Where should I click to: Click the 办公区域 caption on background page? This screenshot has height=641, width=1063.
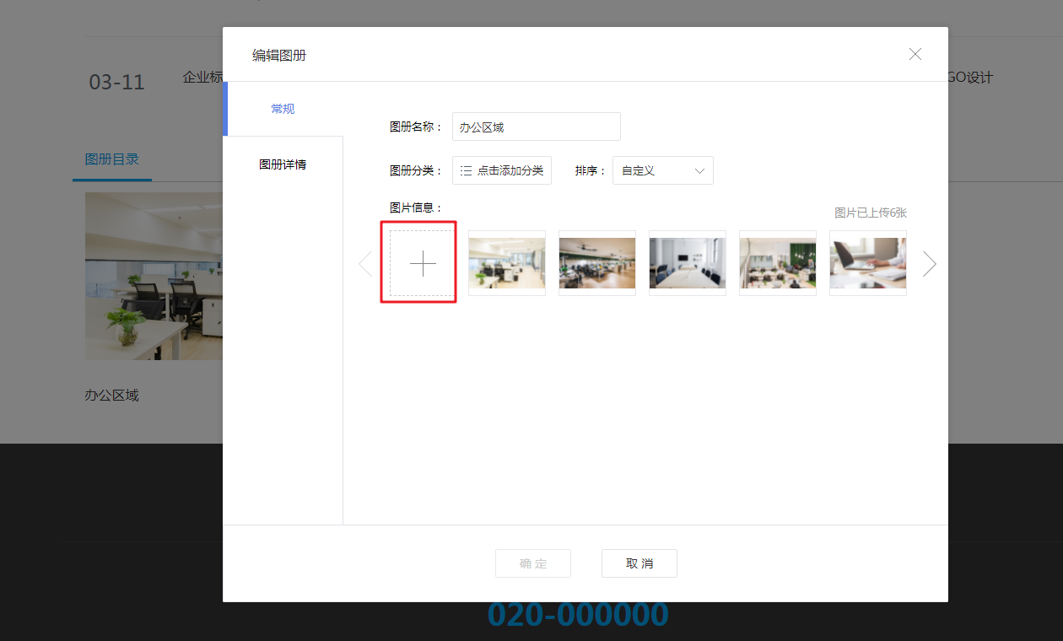(x=112, y=395)
